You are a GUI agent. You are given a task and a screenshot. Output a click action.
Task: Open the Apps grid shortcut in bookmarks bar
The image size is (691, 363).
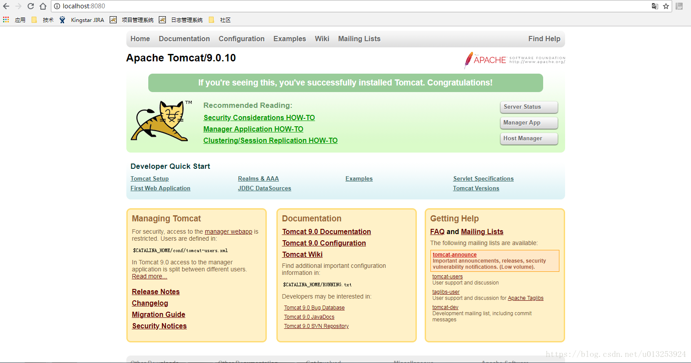[6, 20]
